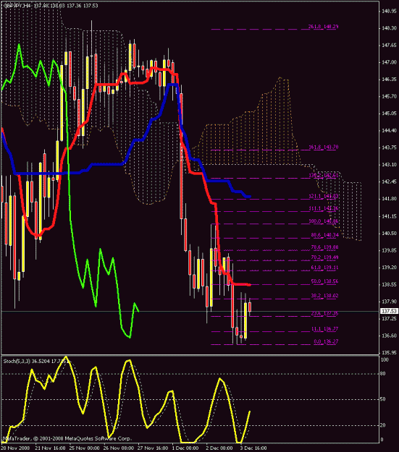
Task: Select the 111.1 Fibonacci level label
Action: pos(324,208)
